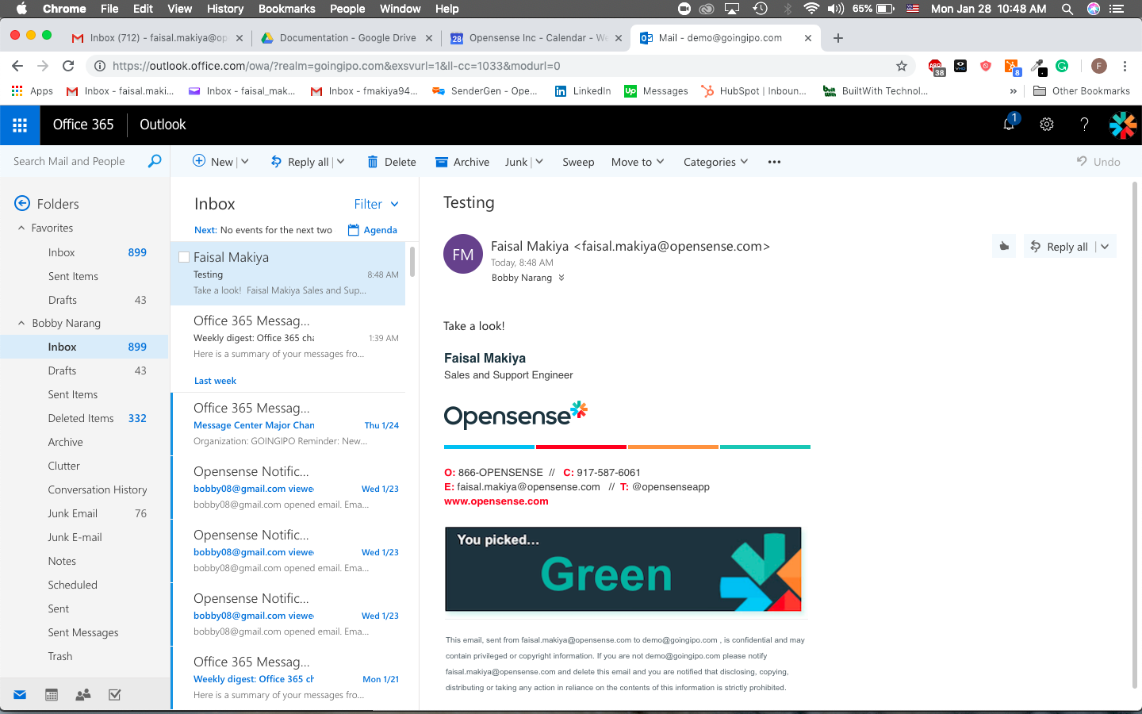The width and height of the screenshot is (1142, 714).
Task: Open the New dropdown arrow
Action: (245, 162)
